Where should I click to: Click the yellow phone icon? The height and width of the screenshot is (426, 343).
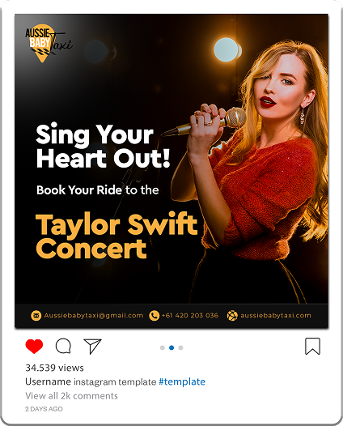(x=155, y=315)
